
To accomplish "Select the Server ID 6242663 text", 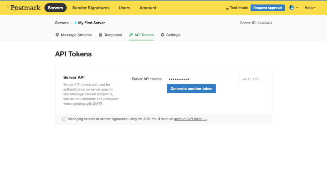I will coord(256,23).
